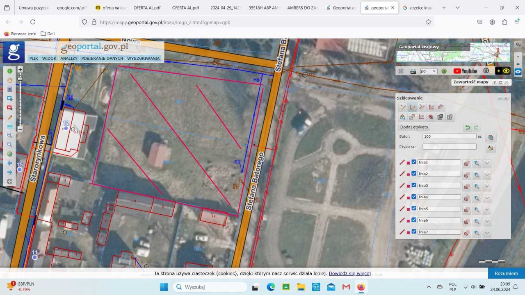Delete sketch linia1 with remove icon
The height and width of the screenshot is (295, 525).
[466, 163]
